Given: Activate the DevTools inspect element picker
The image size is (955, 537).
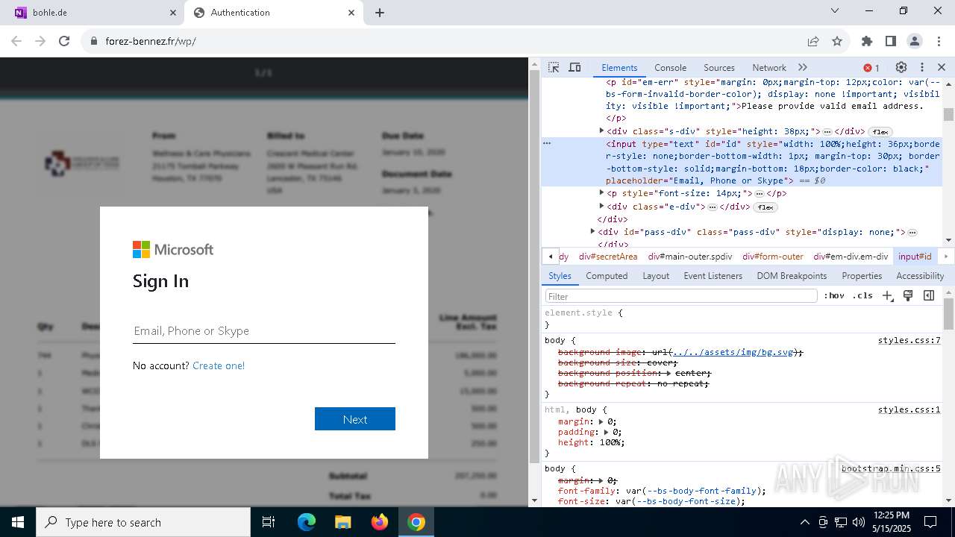Looking at the screenshot, I should click(x=554, y=67).
